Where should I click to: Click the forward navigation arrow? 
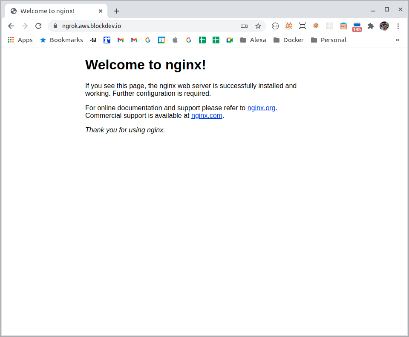click(25, 26)
